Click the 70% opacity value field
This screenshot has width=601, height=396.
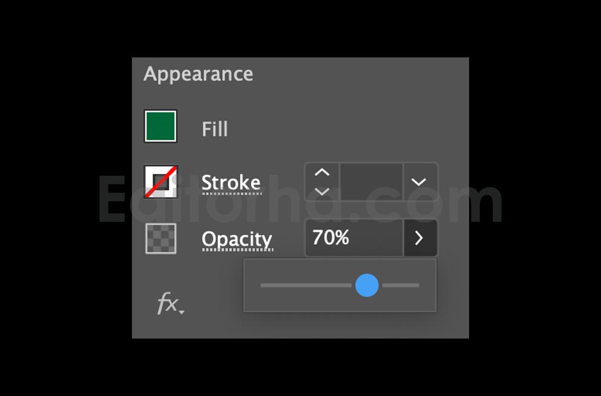click(354, 238)
